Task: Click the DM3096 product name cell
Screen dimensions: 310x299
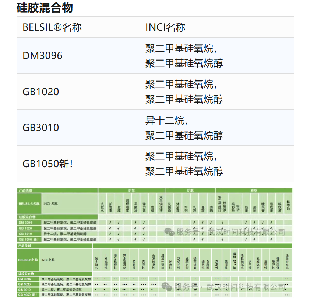Action: pos(43,56)
